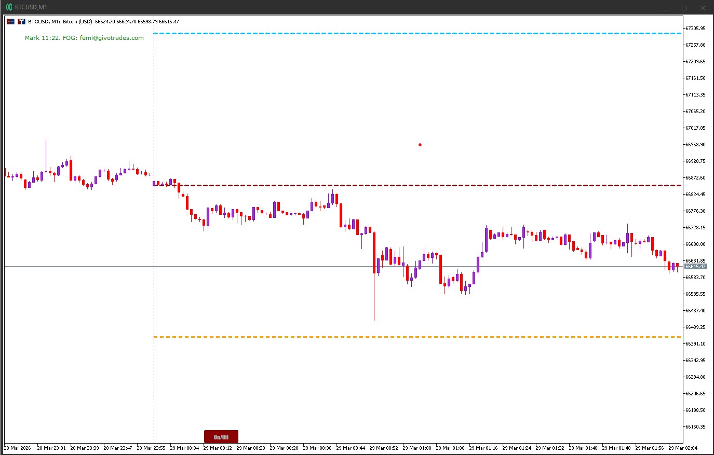Click the red dot marker above the candles

(x=420, y=145)
